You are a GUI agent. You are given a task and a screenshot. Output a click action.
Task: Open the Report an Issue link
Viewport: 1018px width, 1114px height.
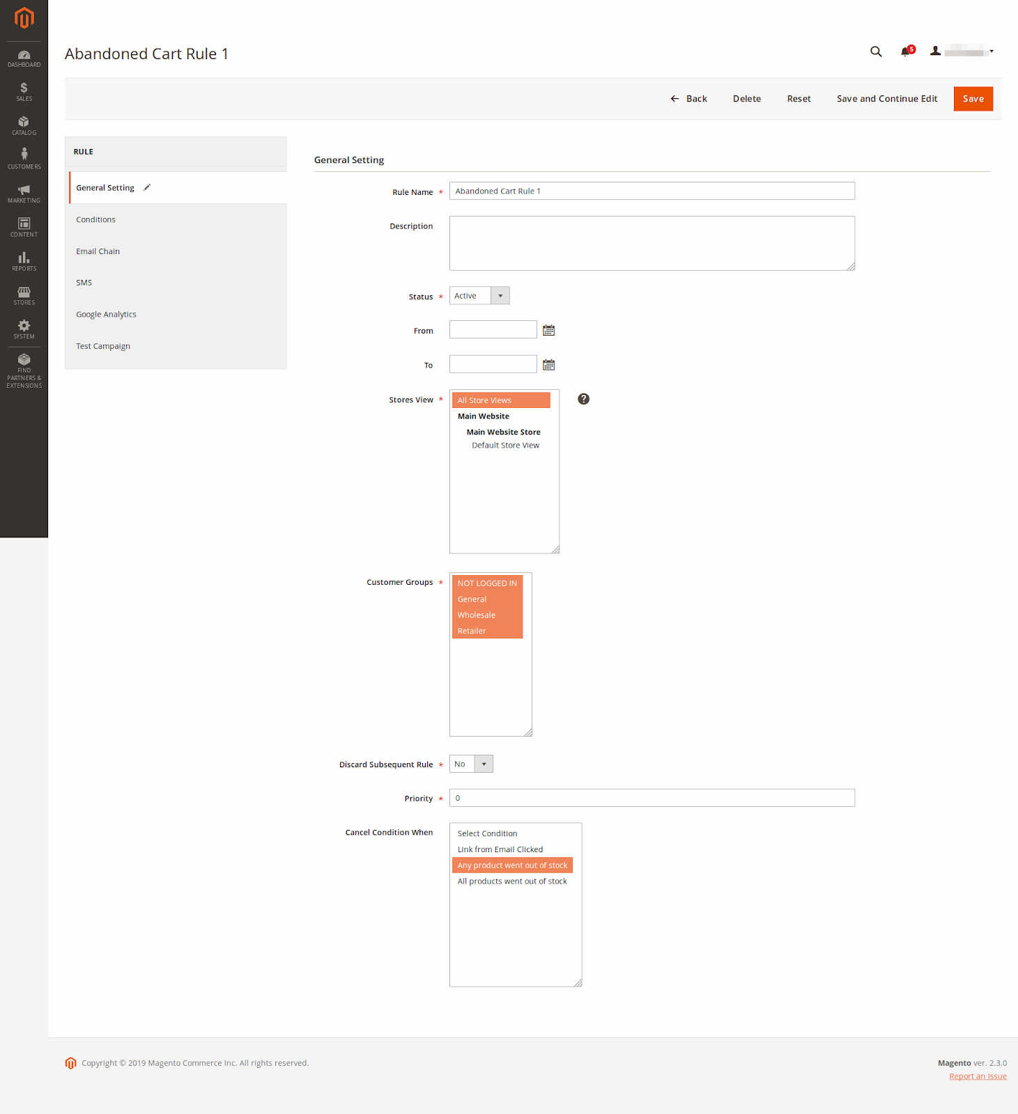click(x=978, y=1076)
